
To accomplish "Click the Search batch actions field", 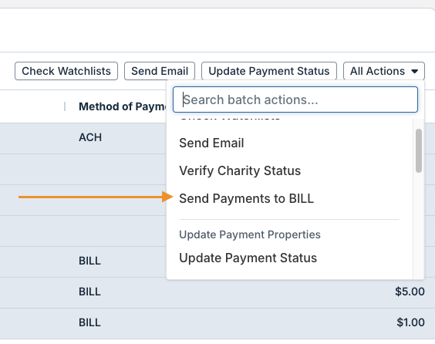I will click(x=295, y=99).
